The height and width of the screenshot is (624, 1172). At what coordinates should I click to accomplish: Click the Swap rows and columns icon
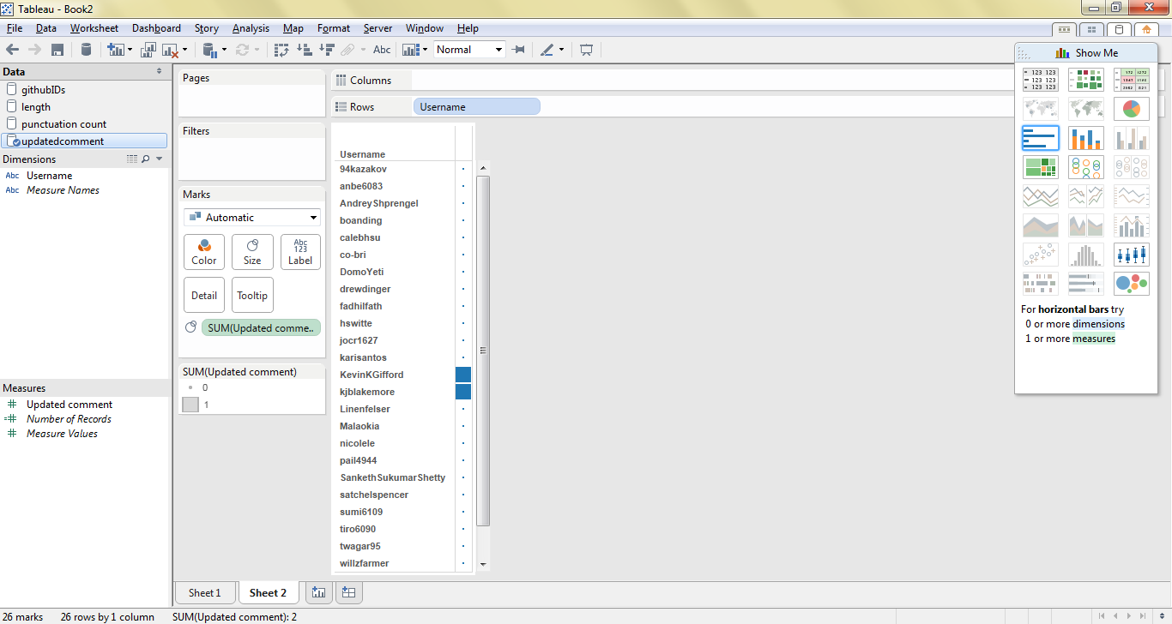point(281,50)
